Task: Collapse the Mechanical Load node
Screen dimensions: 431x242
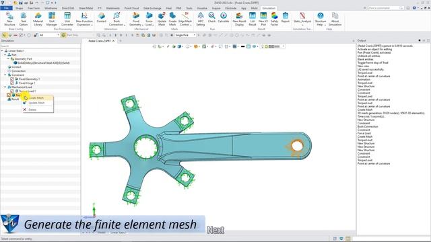Action: click(5, 87)
